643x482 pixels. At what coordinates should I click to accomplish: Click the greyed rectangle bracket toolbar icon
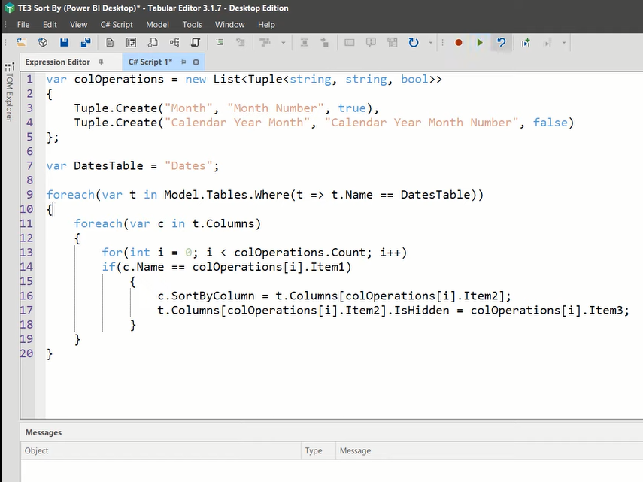(350, 43)
